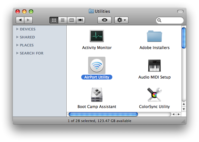Minimize the window with yellow button
This screenshot has width=199, height=142.
point(24,12)
